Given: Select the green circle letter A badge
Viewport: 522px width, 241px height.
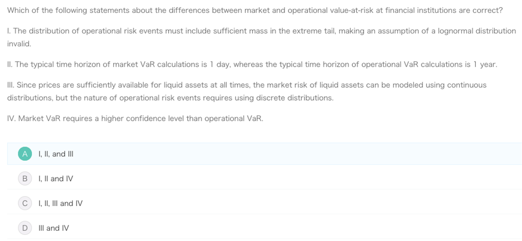Looking at the screenshot, I should point(25,154).
